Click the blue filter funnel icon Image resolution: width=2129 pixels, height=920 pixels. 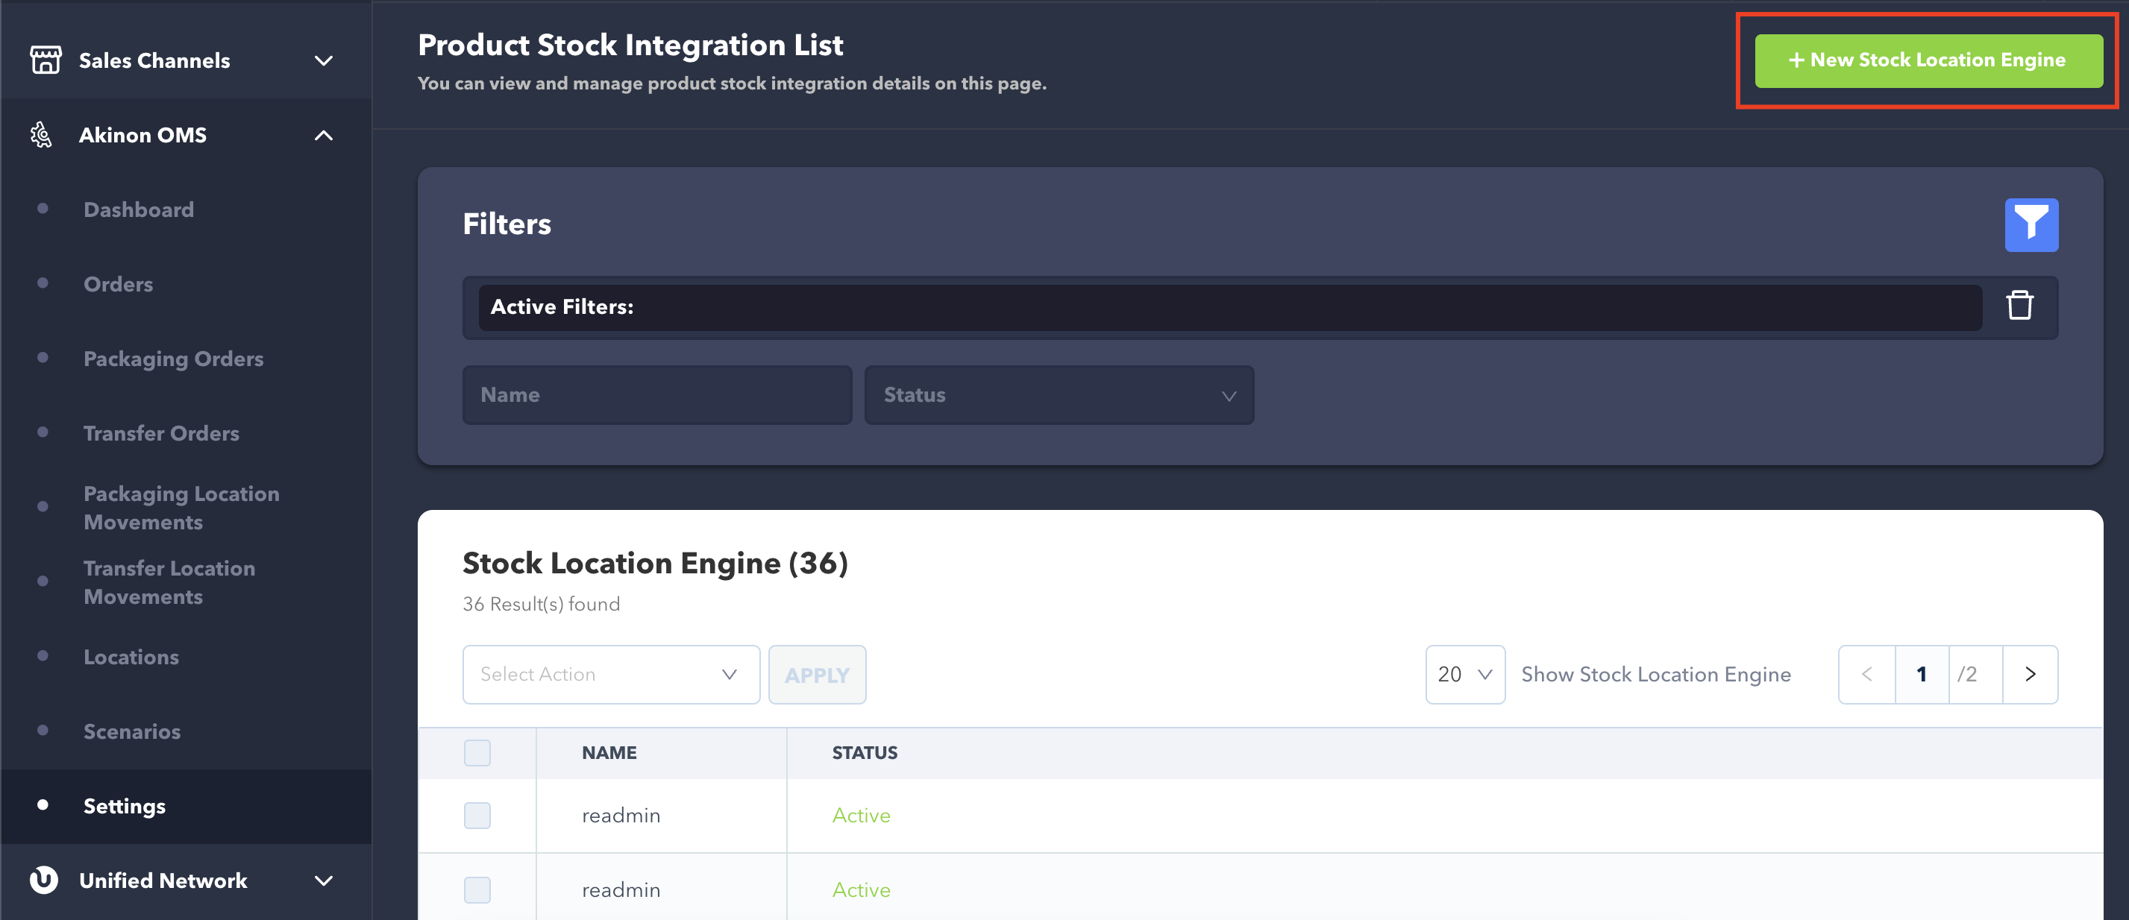pos(2031,224)
